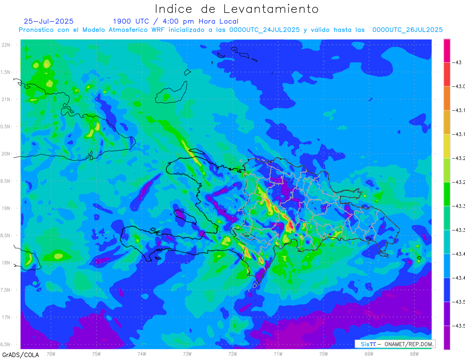
Task: Pick the orange swatch in the color legend
Action: (x=447, y=98)
